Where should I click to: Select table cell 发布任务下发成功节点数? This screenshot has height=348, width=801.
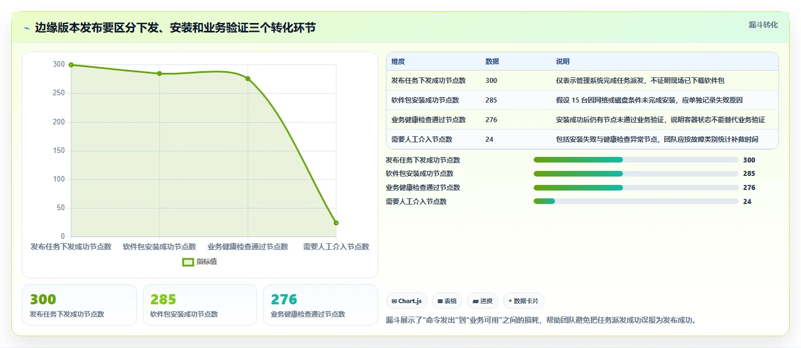(x=429, y=81)
